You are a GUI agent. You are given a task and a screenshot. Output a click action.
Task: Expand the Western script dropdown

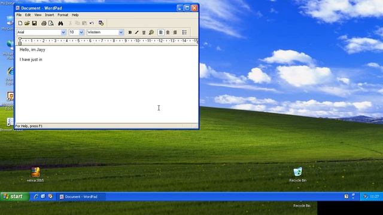pyautogui.click(x=121, y=32)
